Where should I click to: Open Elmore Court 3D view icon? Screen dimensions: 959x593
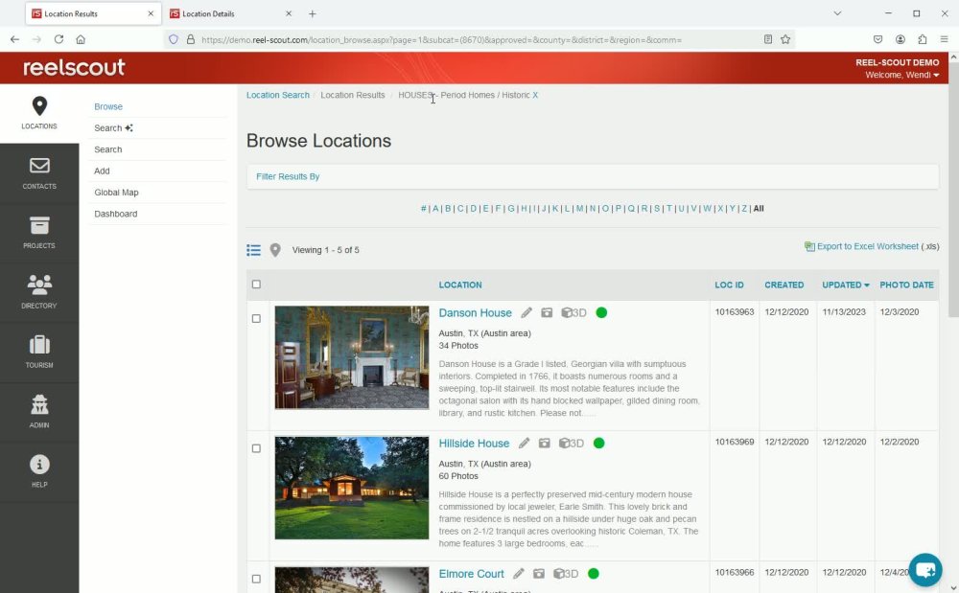coord(565,574)
